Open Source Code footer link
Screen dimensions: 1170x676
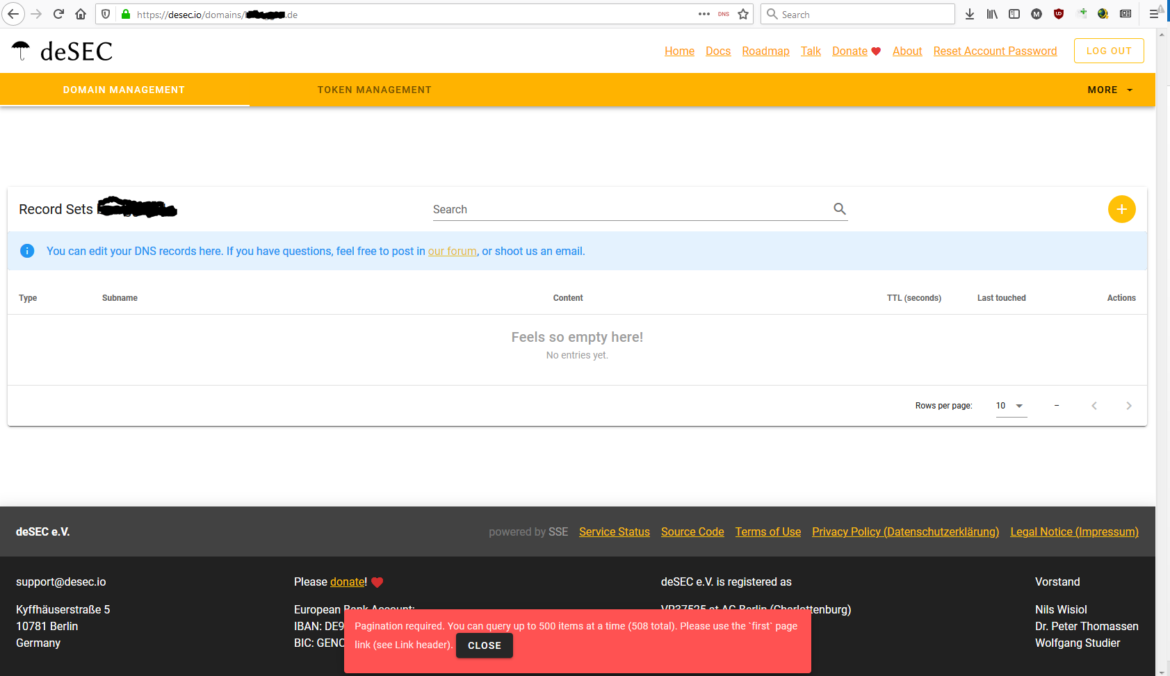692,531
